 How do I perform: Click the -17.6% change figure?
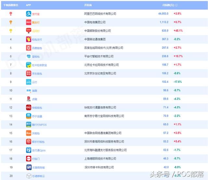178,82
